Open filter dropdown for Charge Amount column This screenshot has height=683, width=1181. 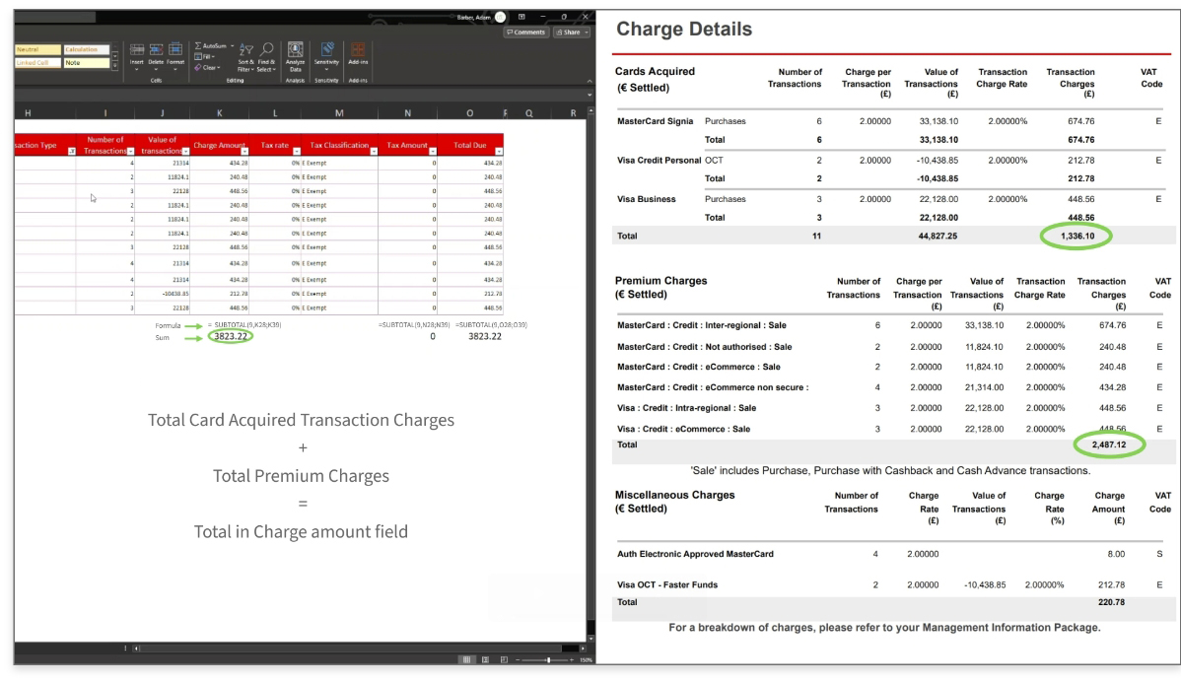pos(244,152)
